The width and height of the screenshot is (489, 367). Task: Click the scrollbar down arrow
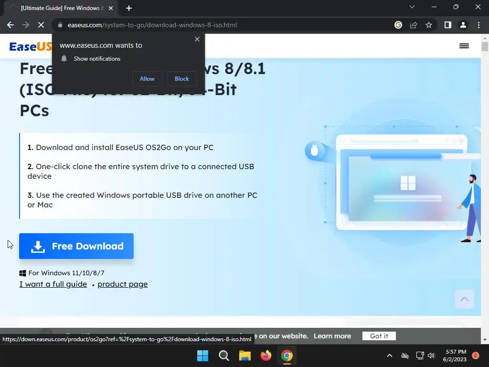coord(485,340)
